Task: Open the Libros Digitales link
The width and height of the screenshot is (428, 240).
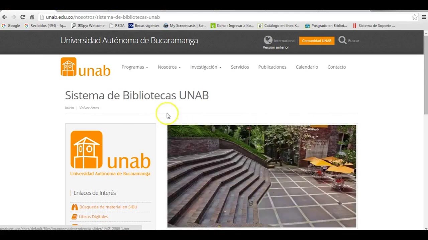Action: pyautogui.click(x=93, y=217)
